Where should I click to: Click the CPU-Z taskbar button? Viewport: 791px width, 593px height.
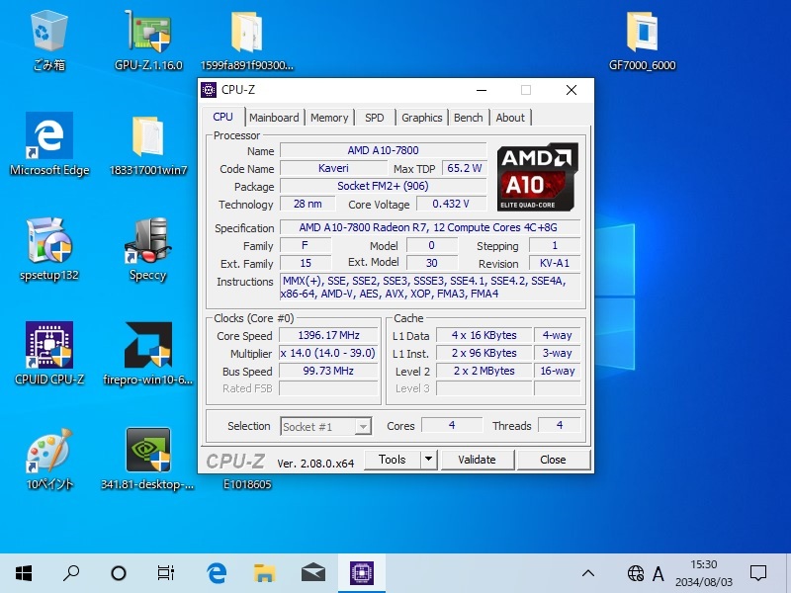(362, 573)
